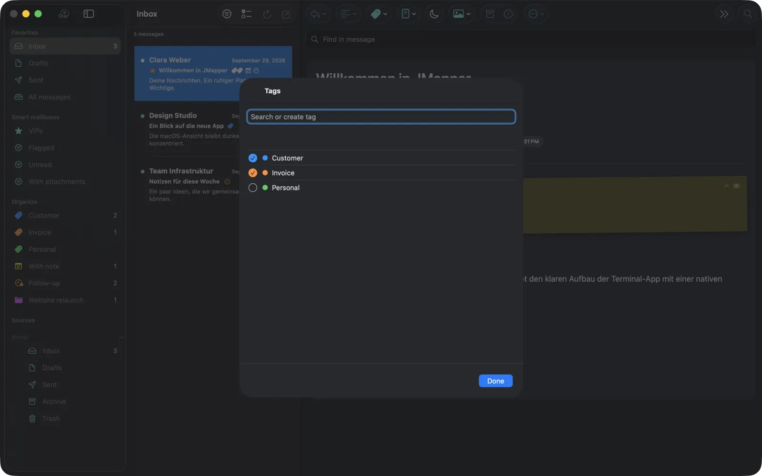The width and height of the screenshot is (762, 476).
Task: Open the Unread smart mailbox
Action: 65,165
